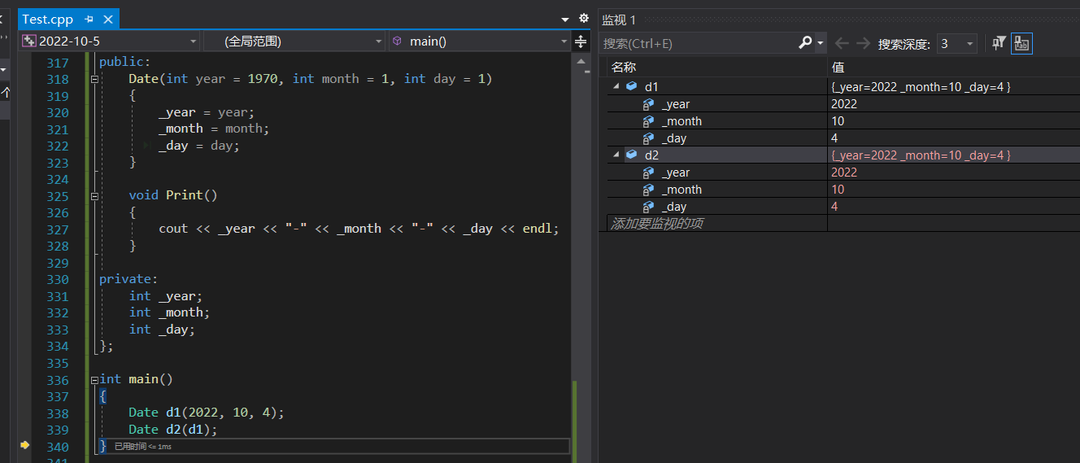1080x463 pixels.
Task: Go to previous search result arrow
Action: click(x=843, y=43)
